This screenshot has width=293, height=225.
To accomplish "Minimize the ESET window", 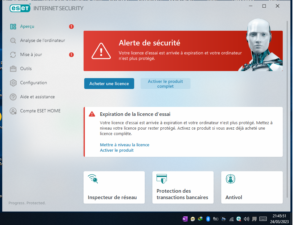I will [x=251, y=6].
